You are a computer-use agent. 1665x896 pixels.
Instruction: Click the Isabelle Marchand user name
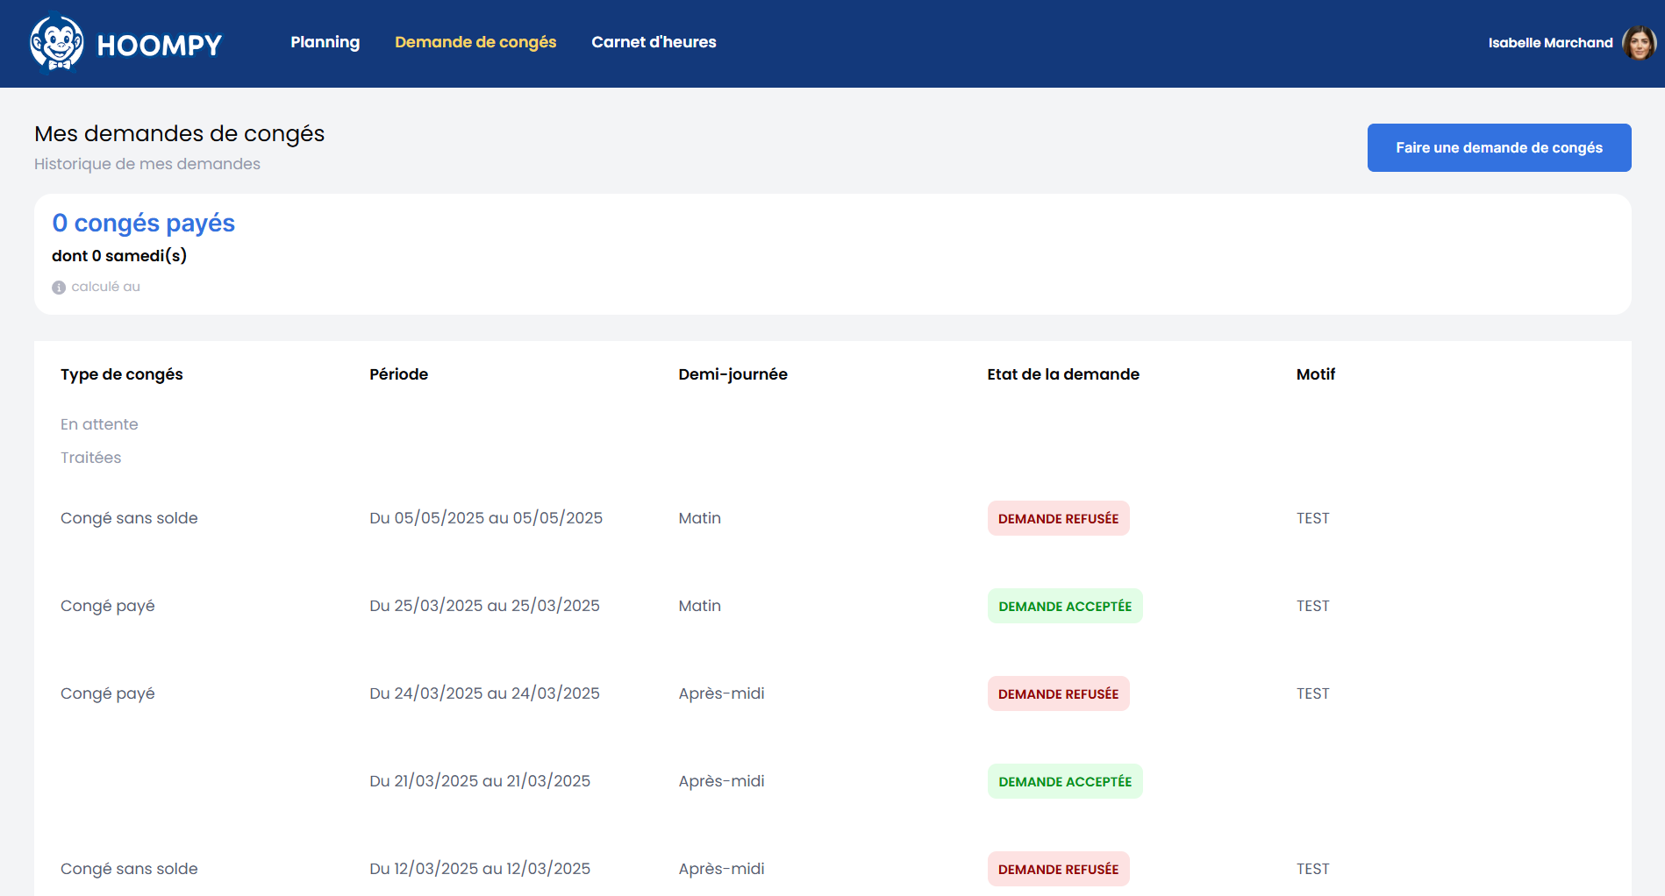(x=1550, y=43)
